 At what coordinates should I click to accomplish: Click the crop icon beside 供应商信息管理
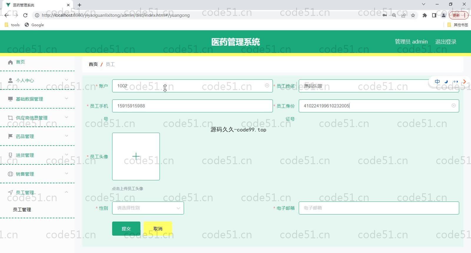click(11, 118)
